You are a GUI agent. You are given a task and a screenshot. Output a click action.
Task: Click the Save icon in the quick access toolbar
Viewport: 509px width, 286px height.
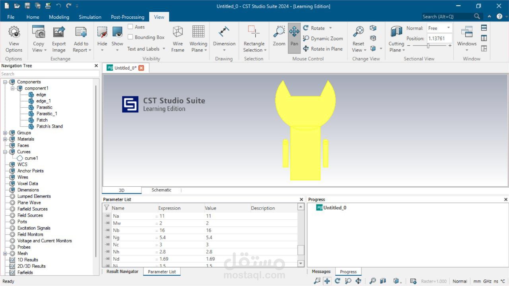click(x=27, y=6)
